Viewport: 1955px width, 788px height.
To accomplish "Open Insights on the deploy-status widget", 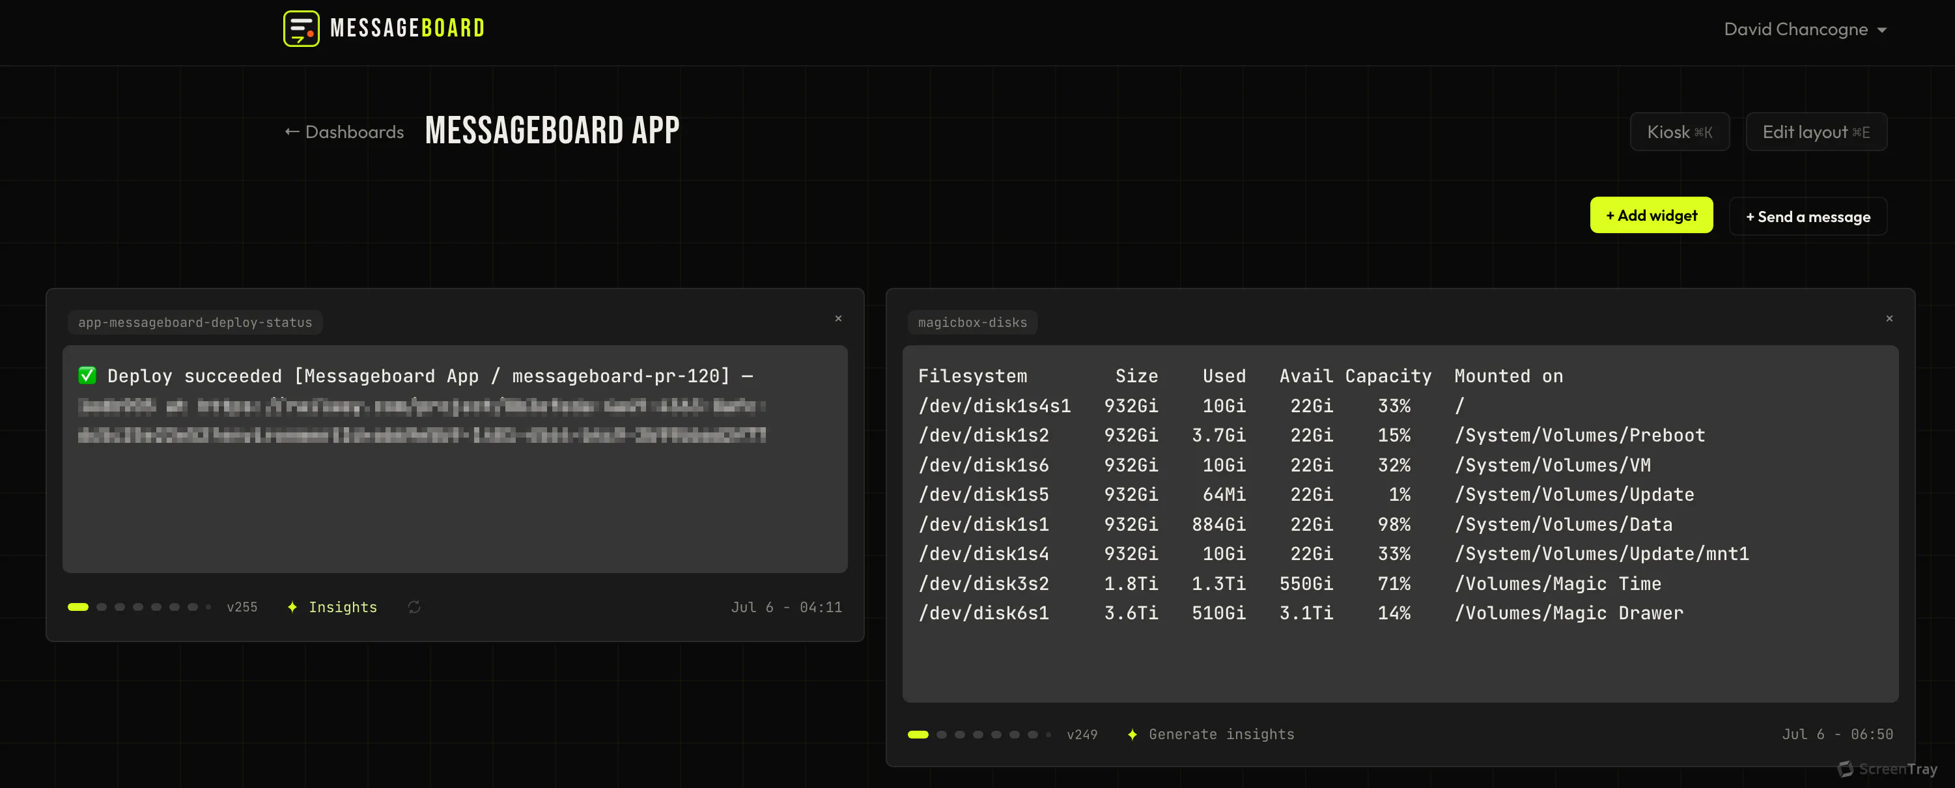I will pos(332,606).
